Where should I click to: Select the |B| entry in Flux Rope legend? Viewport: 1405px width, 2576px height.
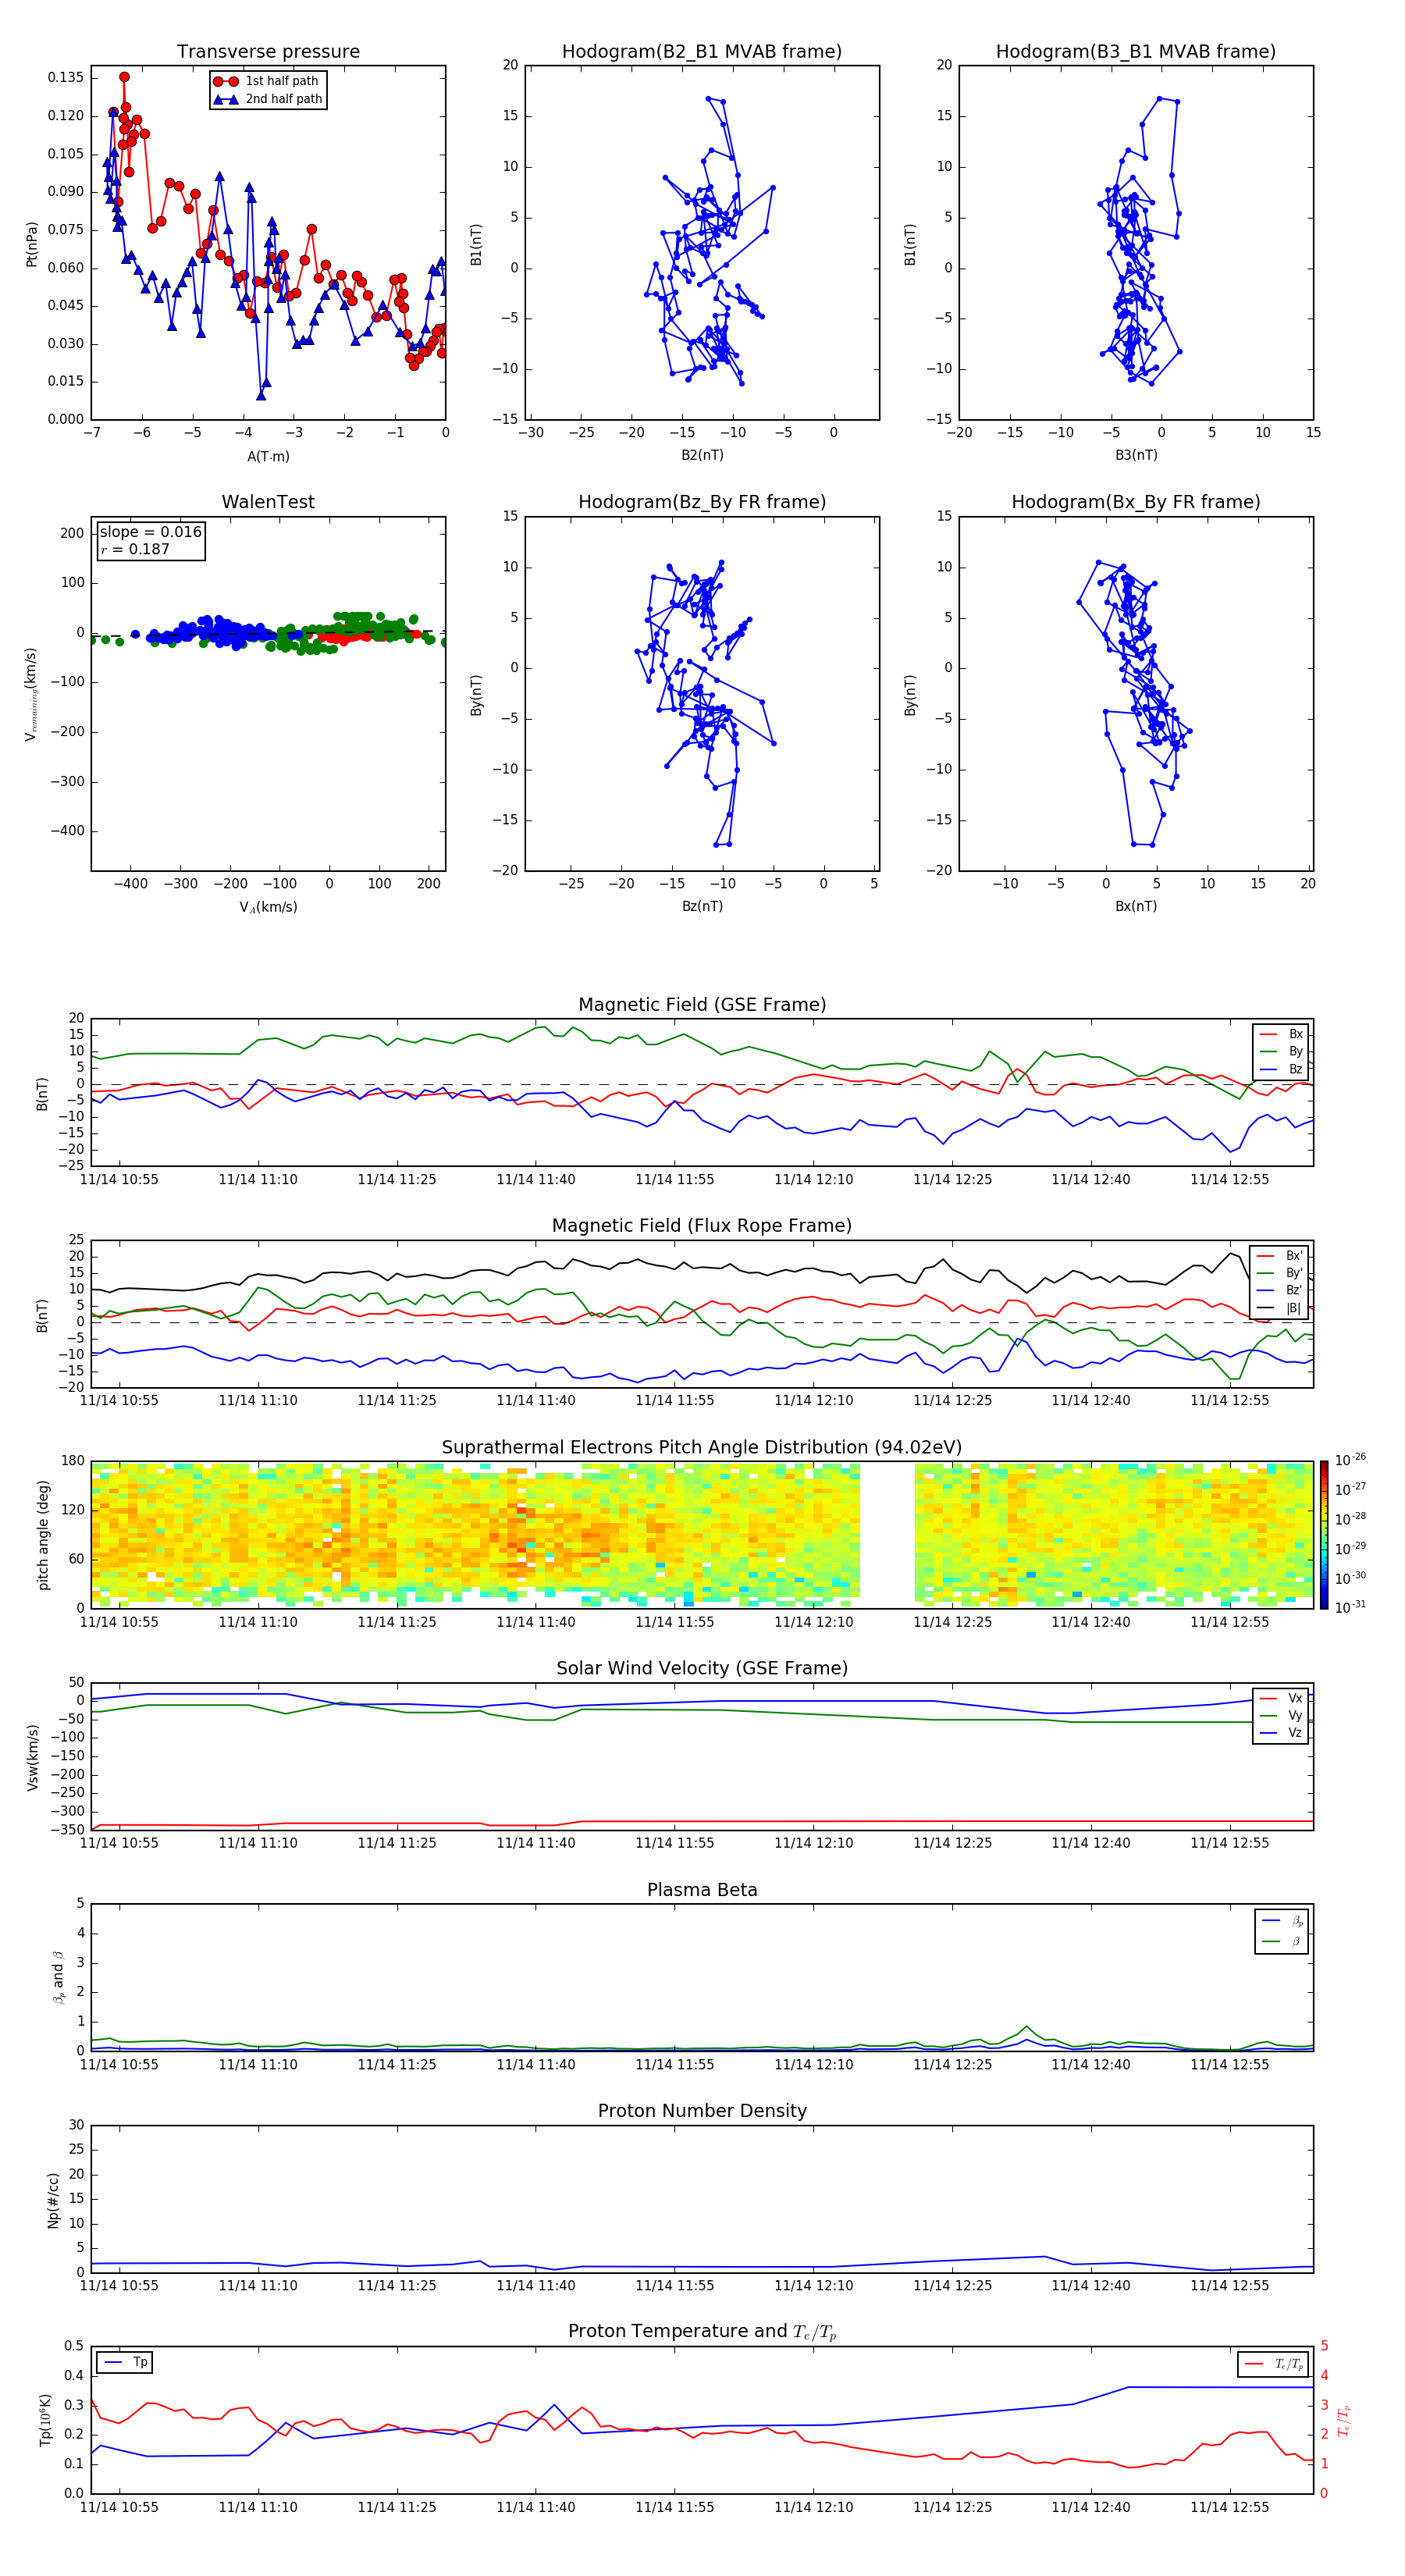(1280, 1308)
